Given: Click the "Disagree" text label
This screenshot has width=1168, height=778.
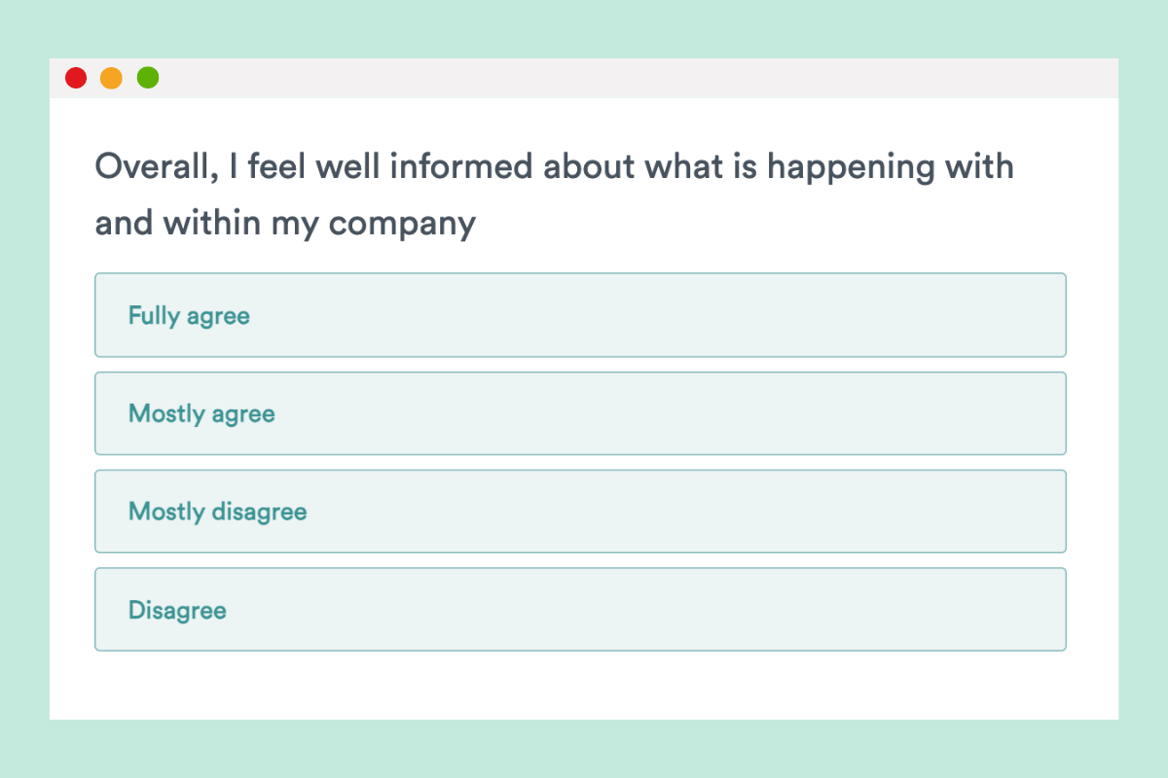Looking at the screenshot, I should (177, 611).
